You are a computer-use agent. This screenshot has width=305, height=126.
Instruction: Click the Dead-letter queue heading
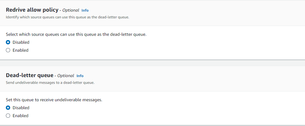coord(30,76)
